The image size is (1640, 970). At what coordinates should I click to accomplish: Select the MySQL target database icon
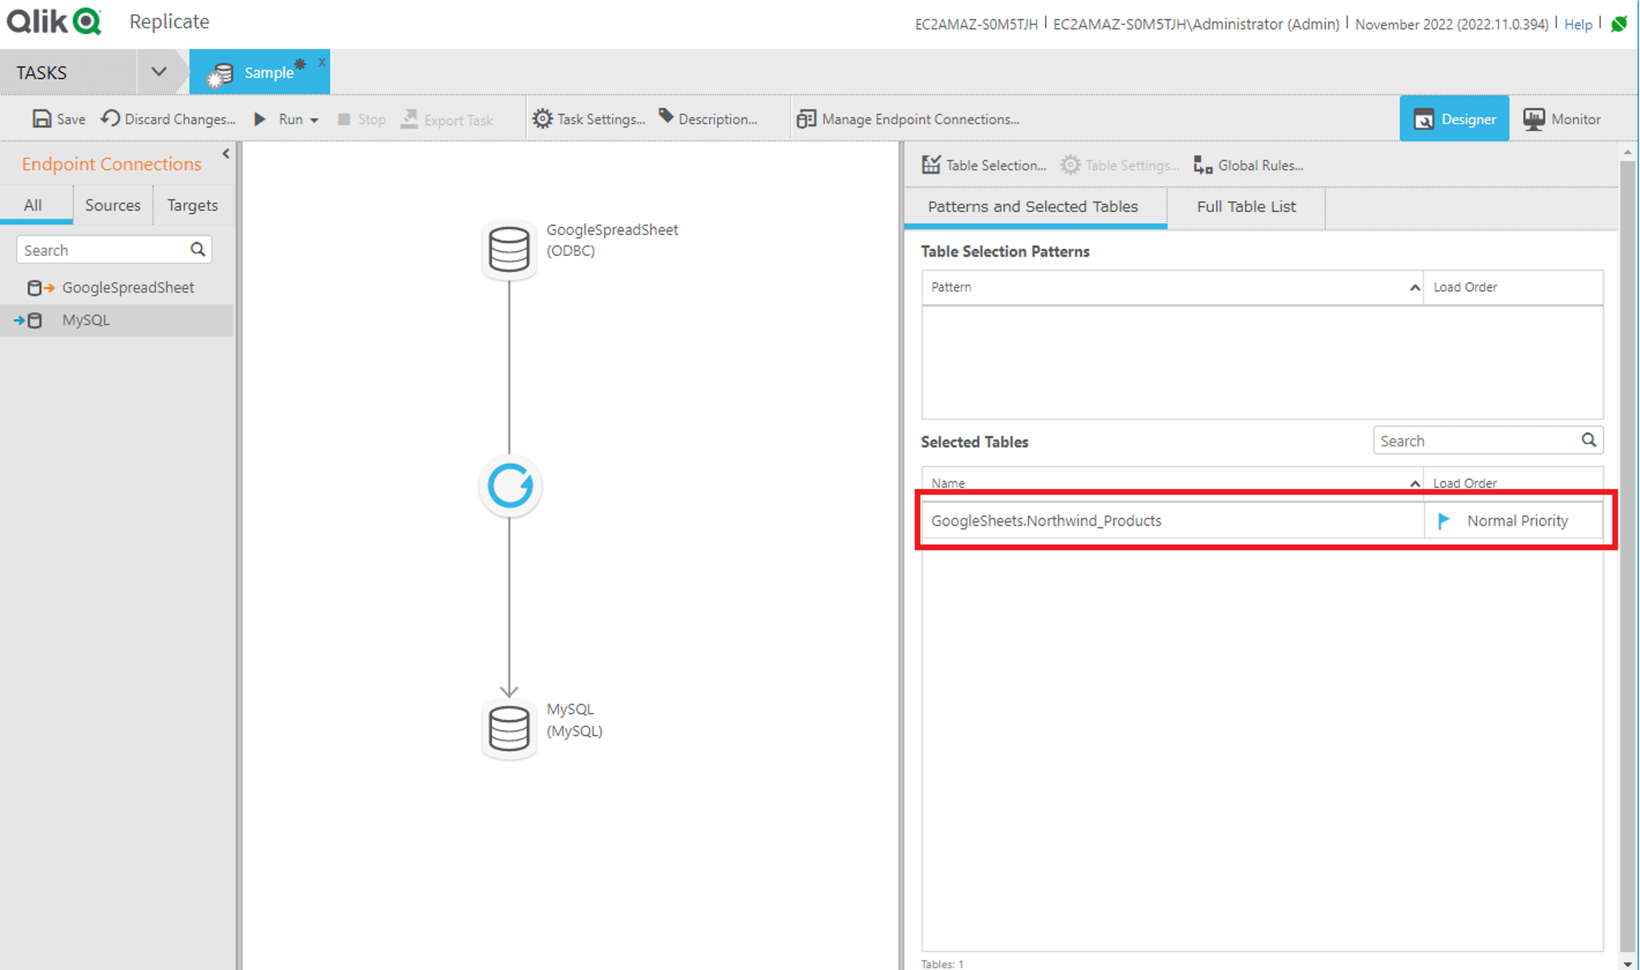509,728
